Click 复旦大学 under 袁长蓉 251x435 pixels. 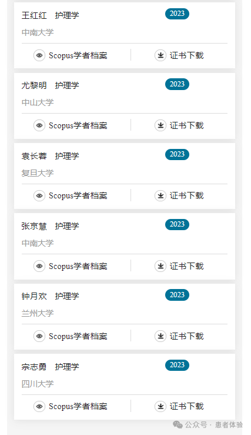pyautogui.click(x=38, y=173)
